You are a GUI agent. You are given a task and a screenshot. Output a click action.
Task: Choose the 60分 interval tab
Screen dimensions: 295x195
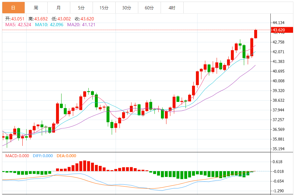pos(149,8)
